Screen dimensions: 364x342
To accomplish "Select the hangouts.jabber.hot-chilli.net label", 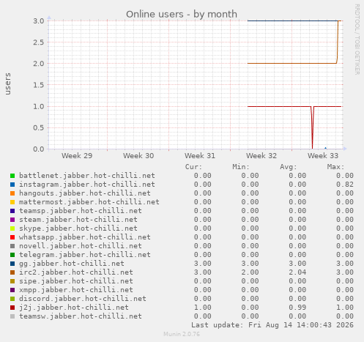I will coord(85,193).
